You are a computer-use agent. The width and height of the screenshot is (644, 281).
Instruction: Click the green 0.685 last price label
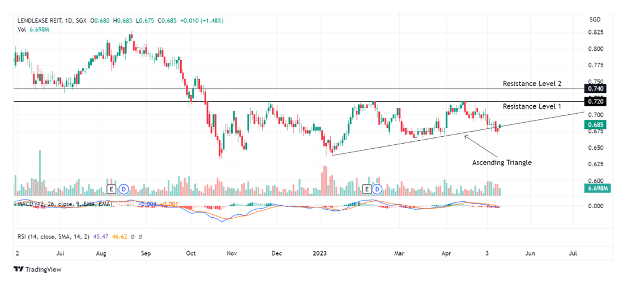pyautogui.click(x=595, y=124)
